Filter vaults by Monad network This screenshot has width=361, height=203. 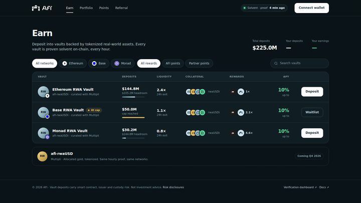click(x=123, y=63)
